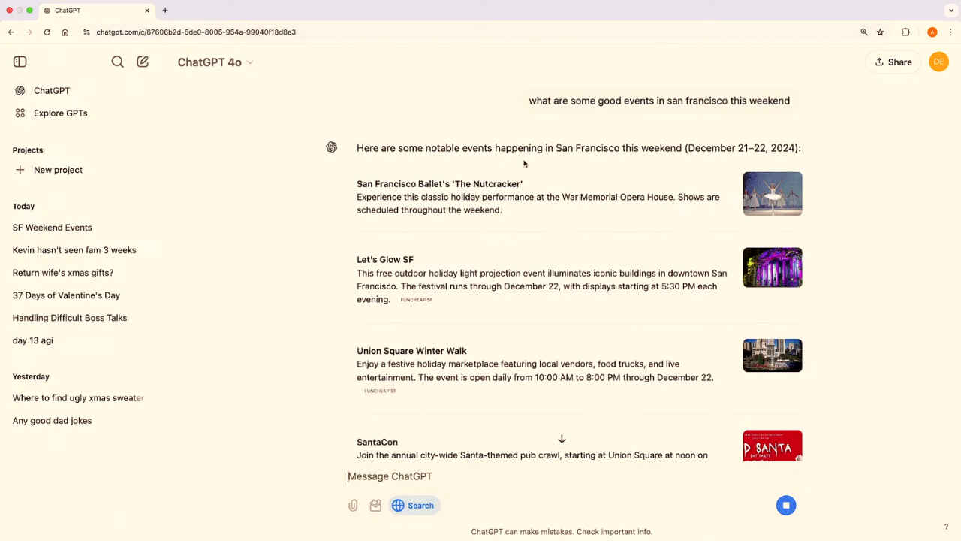Open the Kevin hasn't seen fam 3 weeks chat
Viewport: 961px width, 541px height.
(74, 250)
